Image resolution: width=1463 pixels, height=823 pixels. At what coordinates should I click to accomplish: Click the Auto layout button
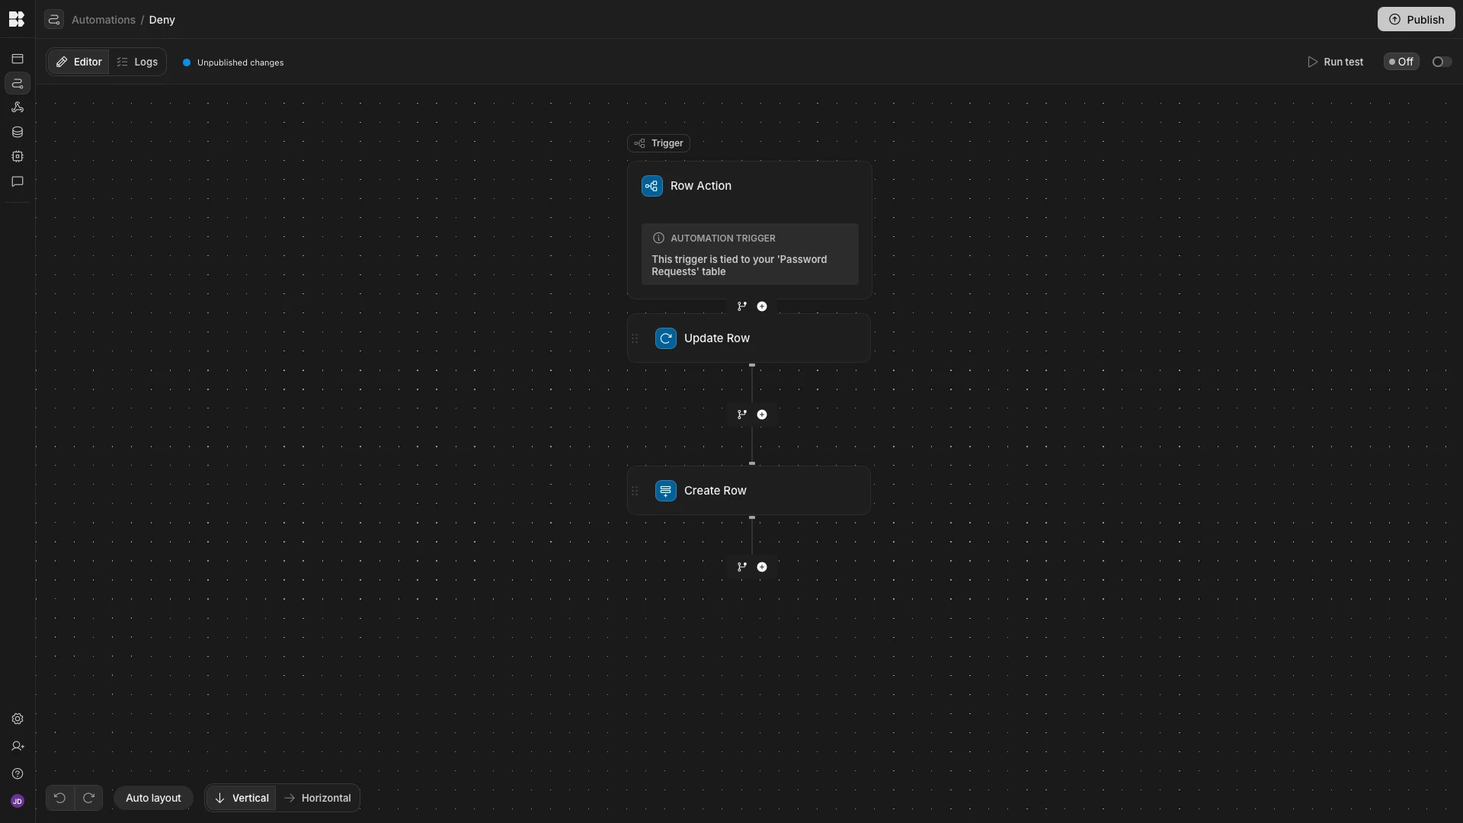click(153, 798)
